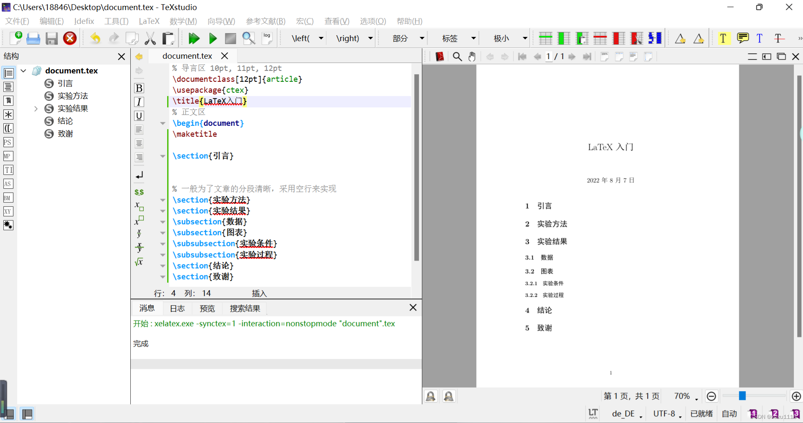
Task: Go to previous PDF page
Action: coord(537,57)
